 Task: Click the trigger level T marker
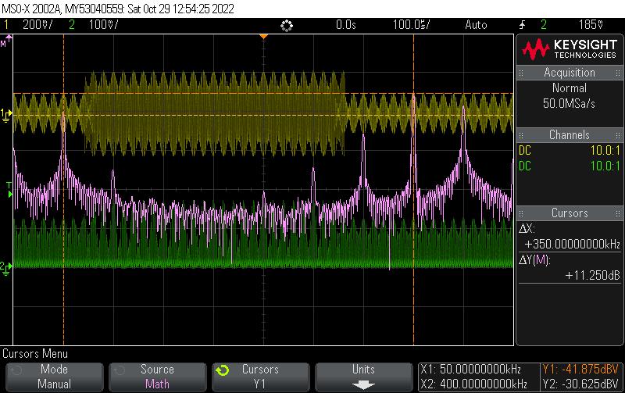pyautogui.click(x=9, y=190)
